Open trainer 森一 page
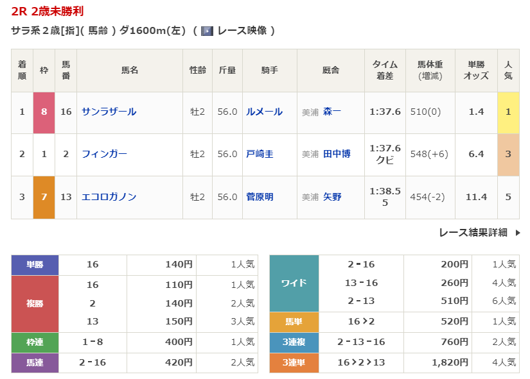 point(332,112)
